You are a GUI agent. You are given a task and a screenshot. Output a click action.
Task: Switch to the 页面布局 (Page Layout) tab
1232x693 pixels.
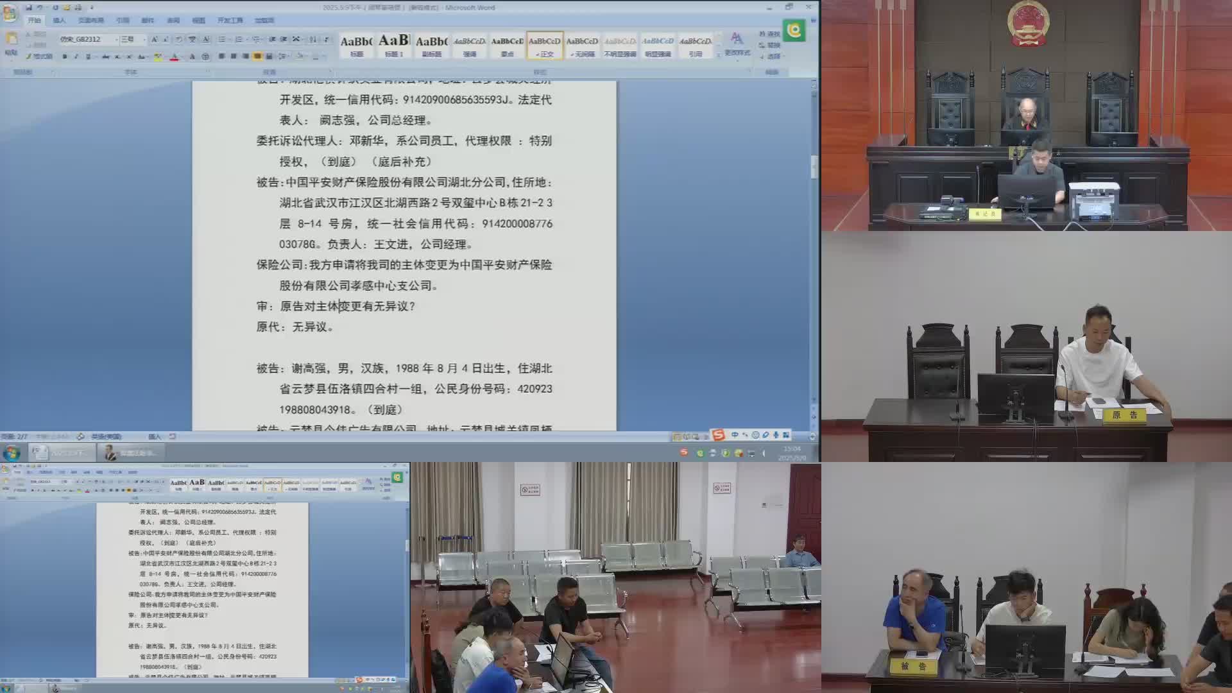pyautogui.click(x=91, y=21)
